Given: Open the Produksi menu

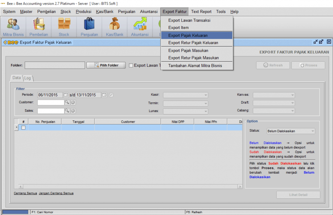Looking at the screenshot, I should point(84,12).
